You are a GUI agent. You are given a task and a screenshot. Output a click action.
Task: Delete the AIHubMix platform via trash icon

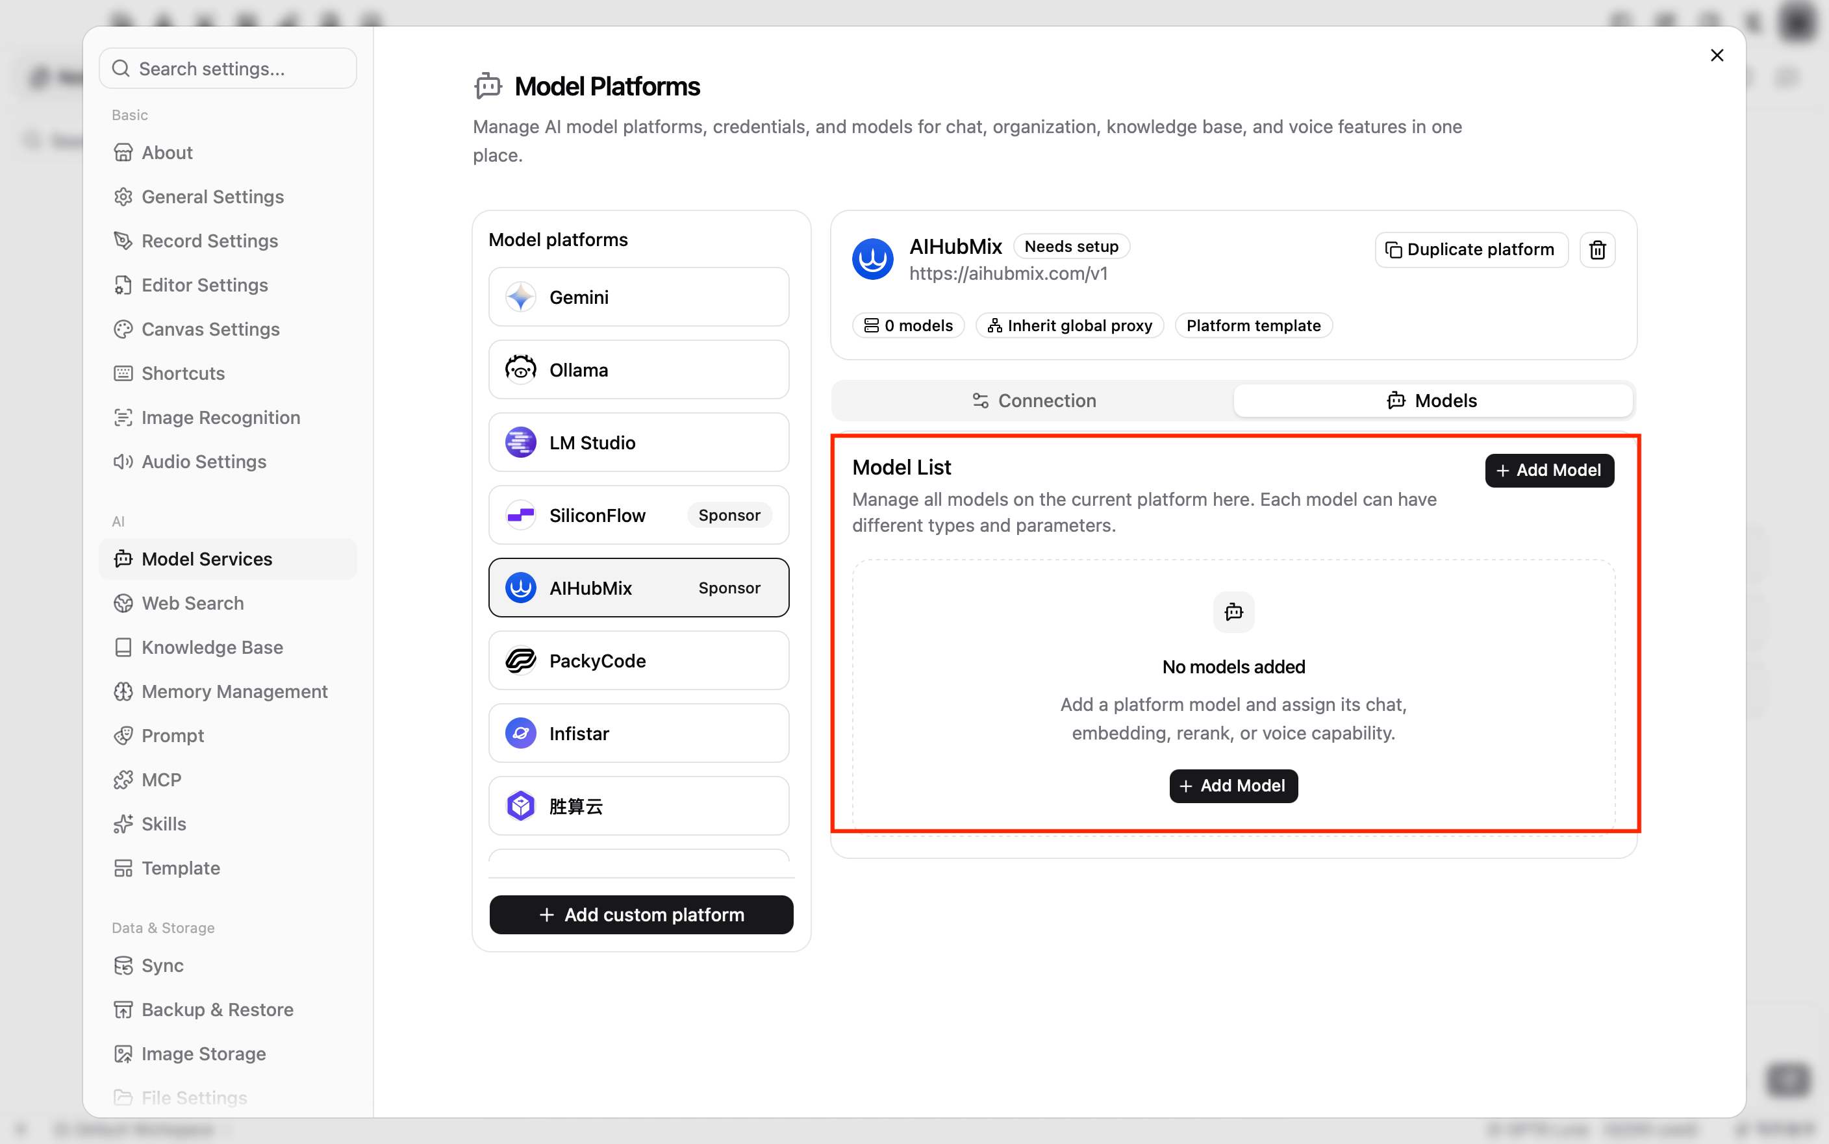click(1597, 250)
